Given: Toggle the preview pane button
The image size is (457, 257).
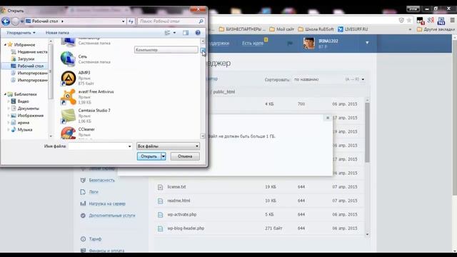Looking at the screenshot, I should tap(186, 33).
